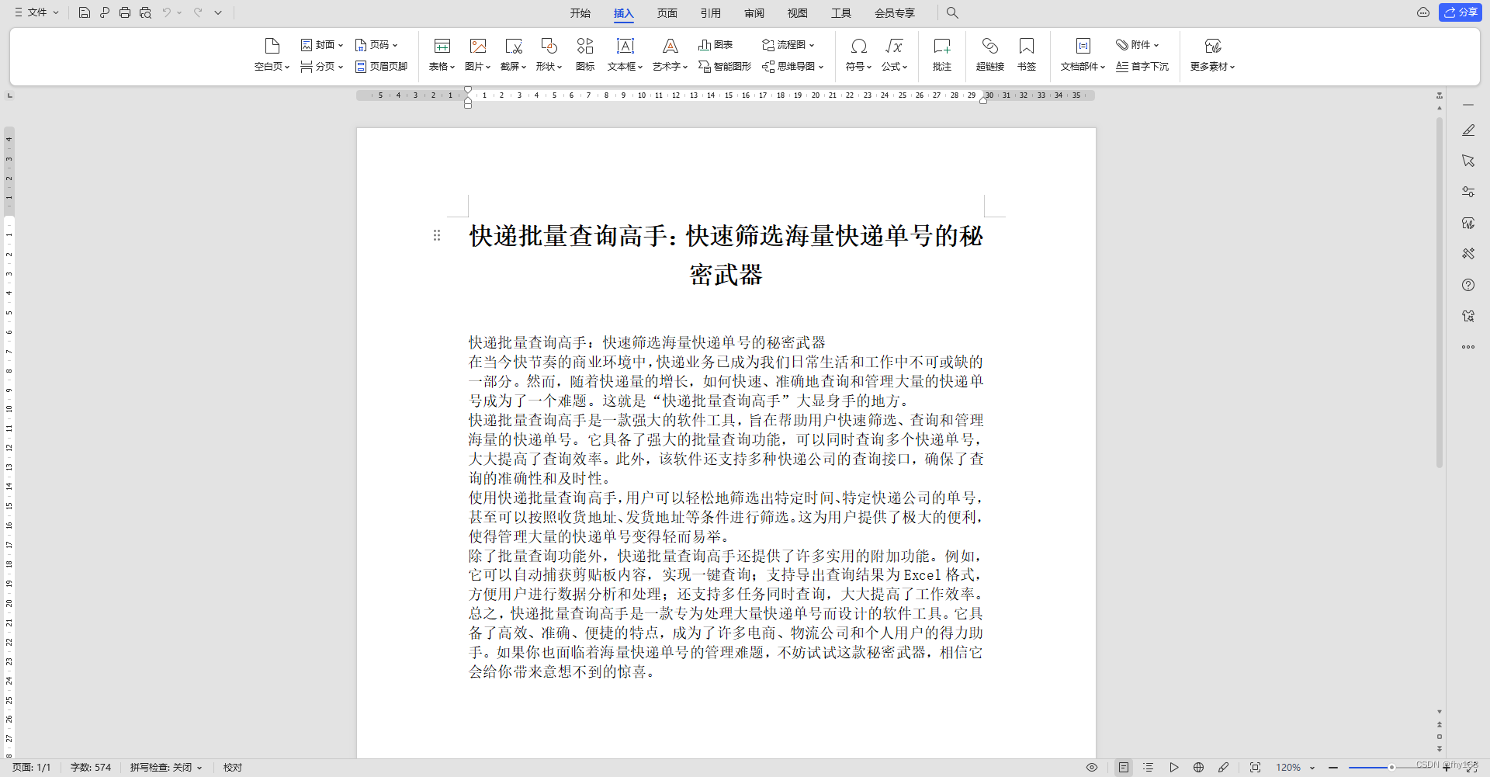This screenshot has width=1490, height=777.
Task: Open the 更多素材 more materials tool
Action: point(1212,54)
